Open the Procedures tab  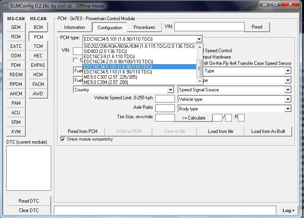(x=144, y=27)
